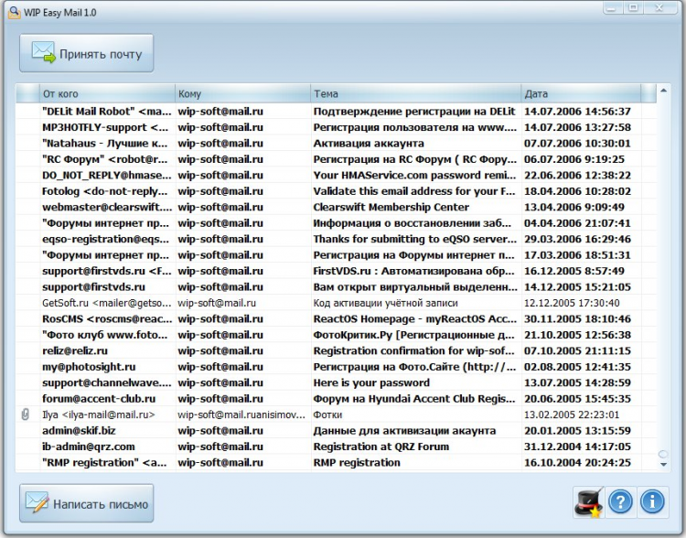Open the ReactOS Homepage - myReactOS email

coord(336,318)
